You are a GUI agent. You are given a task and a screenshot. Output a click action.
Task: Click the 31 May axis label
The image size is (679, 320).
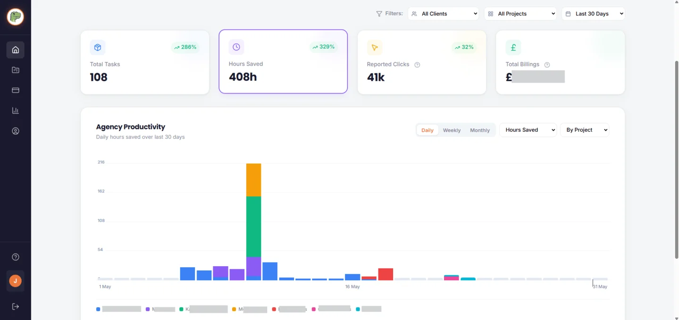(x=600, y=286)
